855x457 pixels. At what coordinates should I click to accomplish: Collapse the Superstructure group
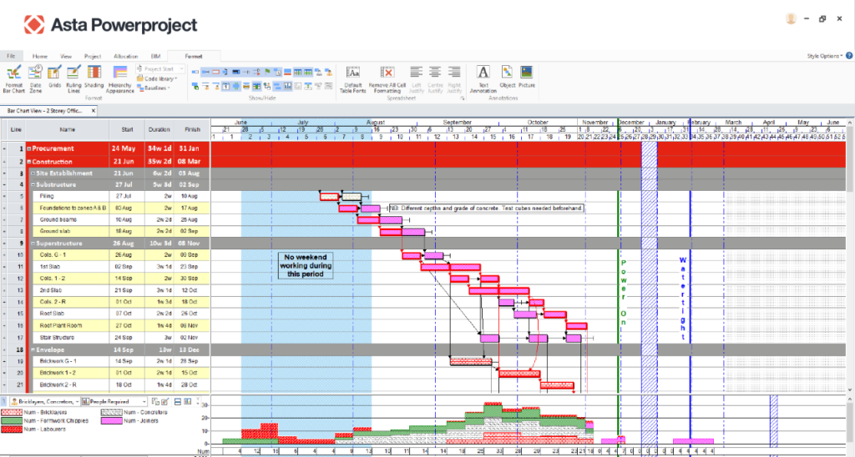pyautogui.click(x=33, y=244)
